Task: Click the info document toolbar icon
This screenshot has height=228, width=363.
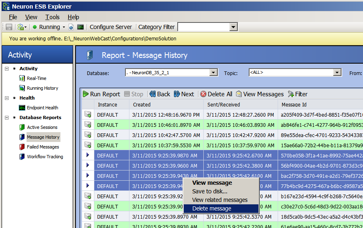Action: 71,27
